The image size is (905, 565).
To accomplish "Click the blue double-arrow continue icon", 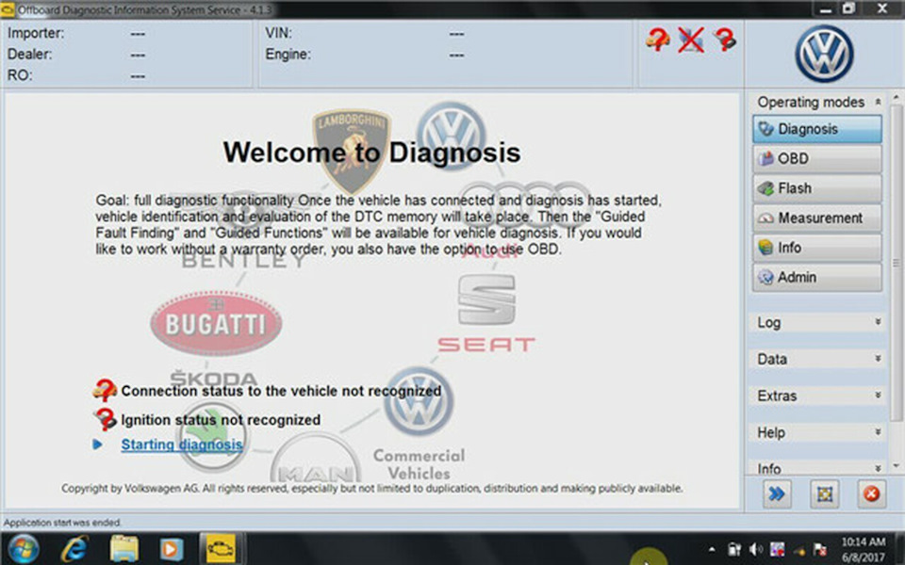I will coord(775,493).
